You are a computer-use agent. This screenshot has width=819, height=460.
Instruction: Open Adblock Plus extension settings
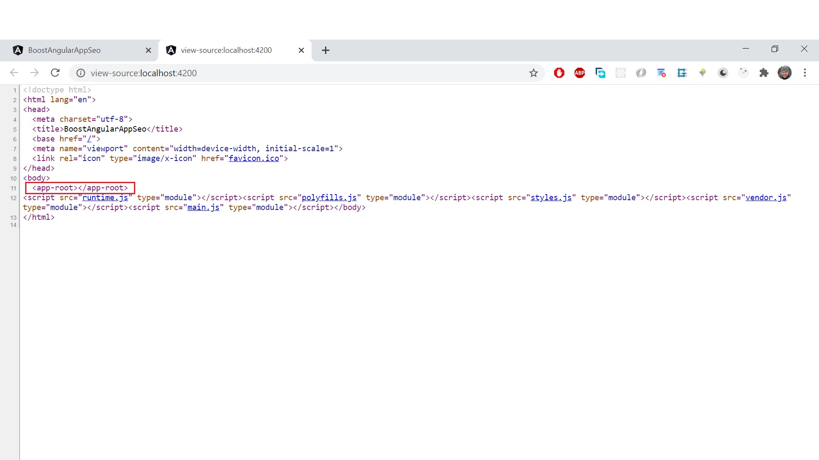click(580, 73)
